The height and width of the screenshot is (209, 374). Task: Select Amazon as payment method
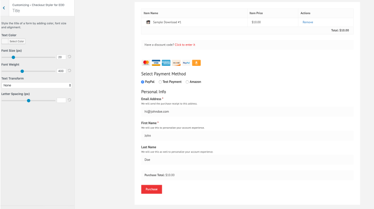tap(187, 82)
